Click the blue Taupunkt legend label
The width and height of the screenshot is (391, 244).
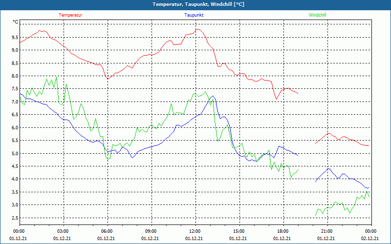point(194,15)
